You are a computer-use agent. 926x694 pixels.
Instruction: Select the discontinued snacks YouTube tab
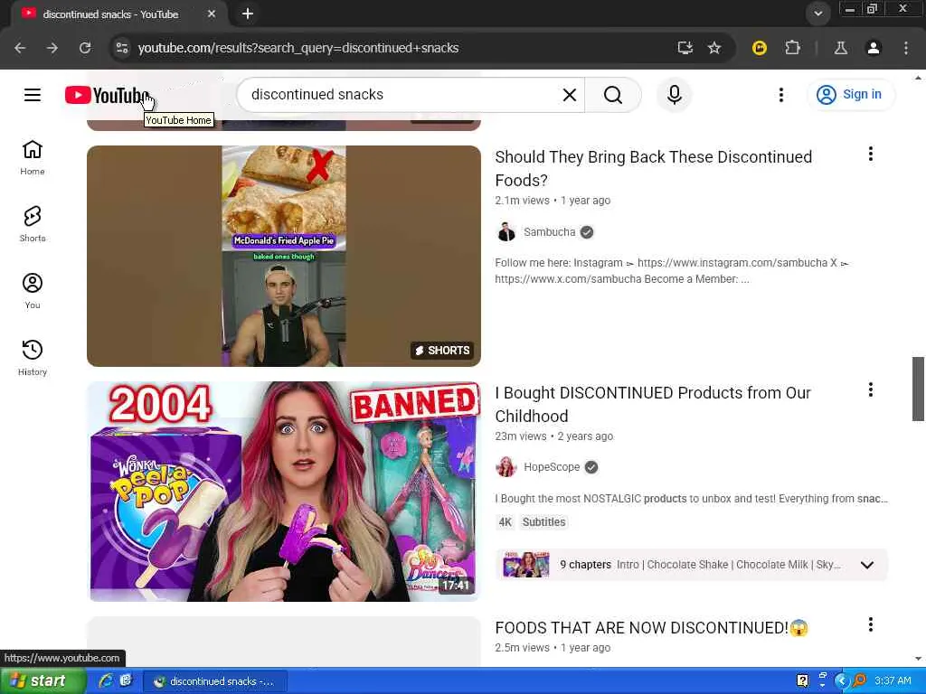pos(110,14)
